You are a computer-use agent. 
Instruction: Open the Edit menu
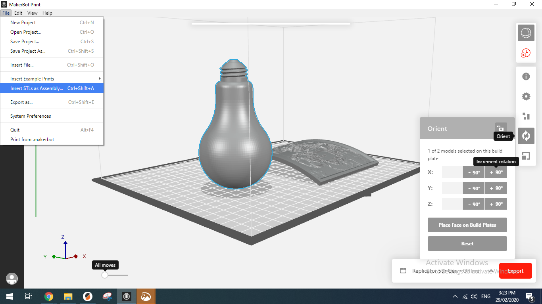pyautogui.click(x=18, y=13)
